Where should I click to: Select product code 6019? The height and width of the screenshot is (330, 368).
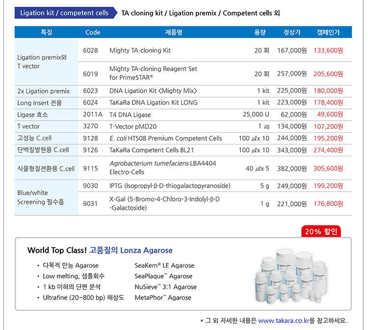[x=90, y=74]
